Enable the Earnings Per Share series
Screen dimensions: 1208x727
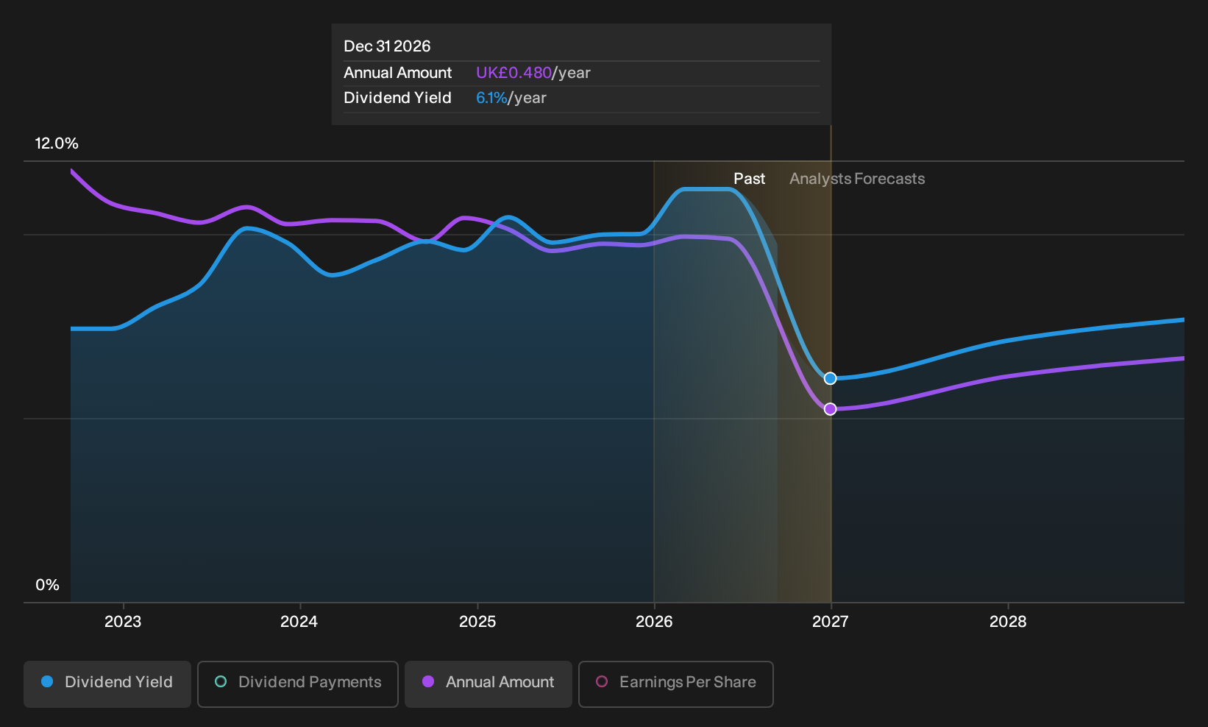point(676,684)
